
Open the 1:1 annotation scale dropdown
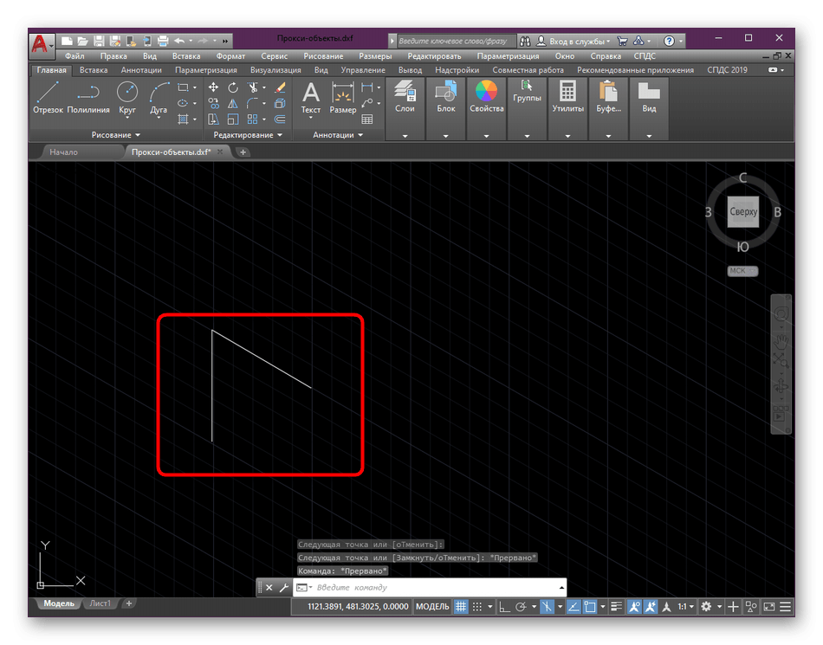coord(685,606)
